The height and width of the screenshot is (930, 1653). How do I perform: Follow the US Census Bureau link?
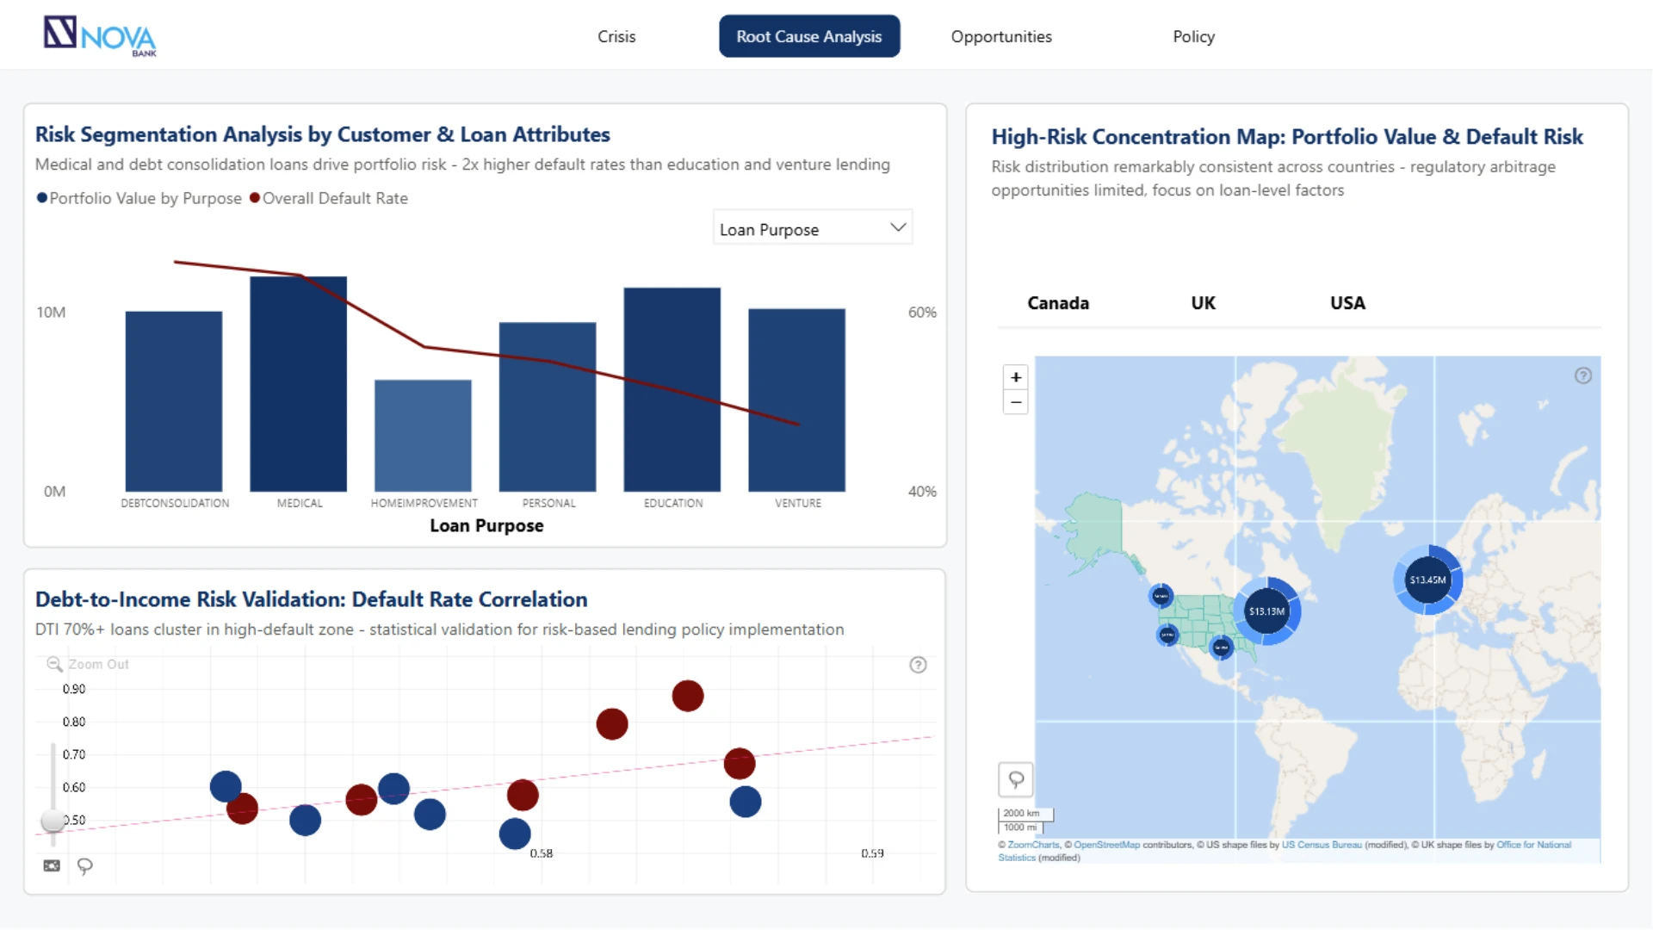1322,845
